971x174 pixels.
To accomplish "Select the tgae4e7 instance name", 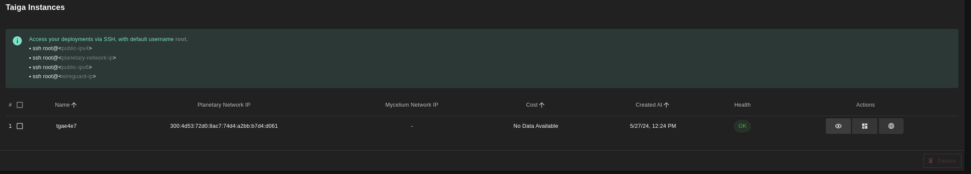I will click(67, 126).
